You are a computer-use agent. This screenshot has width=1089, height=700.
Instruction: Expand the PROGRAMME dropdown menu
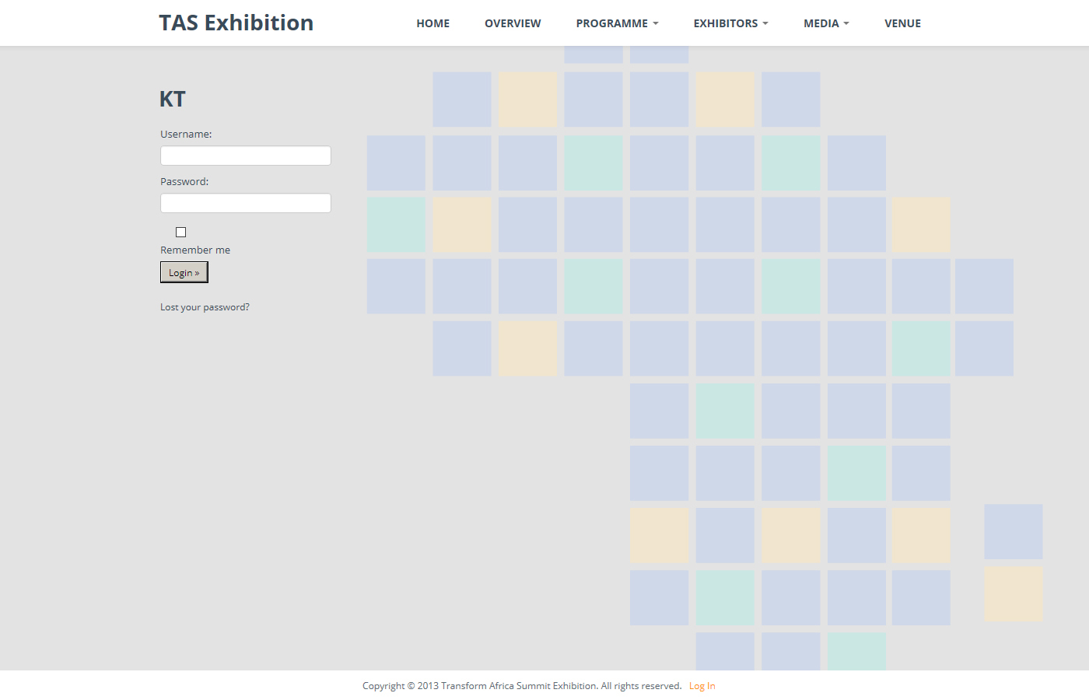tap(617, 23)
